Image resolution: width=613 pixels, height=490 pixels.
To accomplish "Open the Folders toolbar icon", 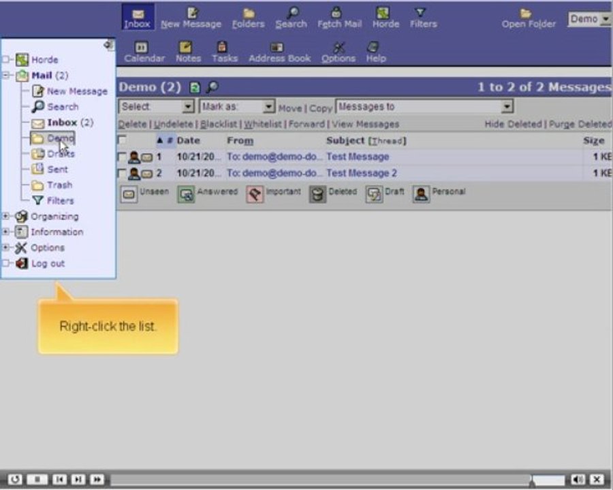I will [248, 18].
